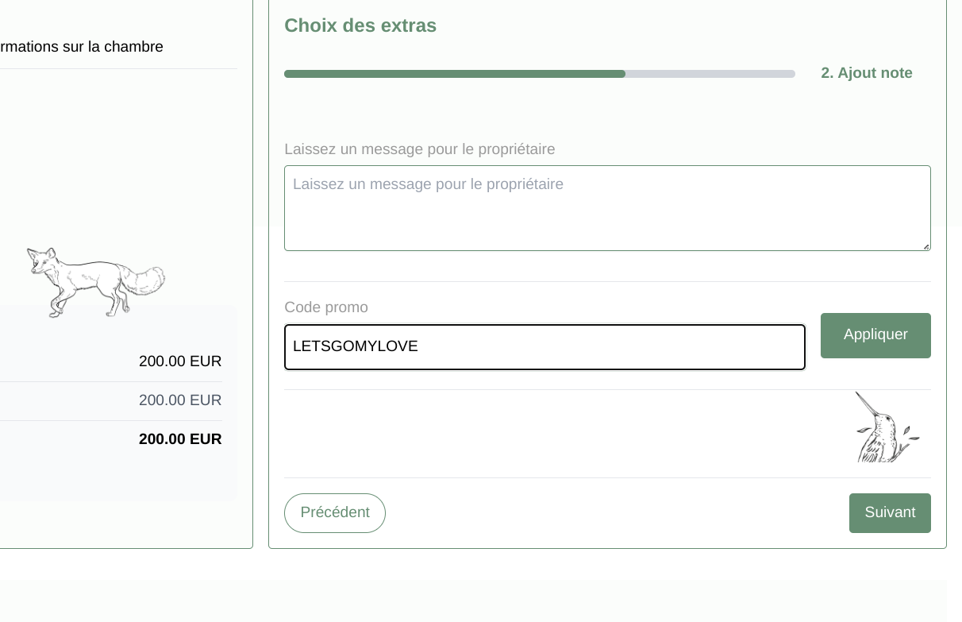Click the 'Code promo' label
The image size is (962, 622).
pos(326,307)
